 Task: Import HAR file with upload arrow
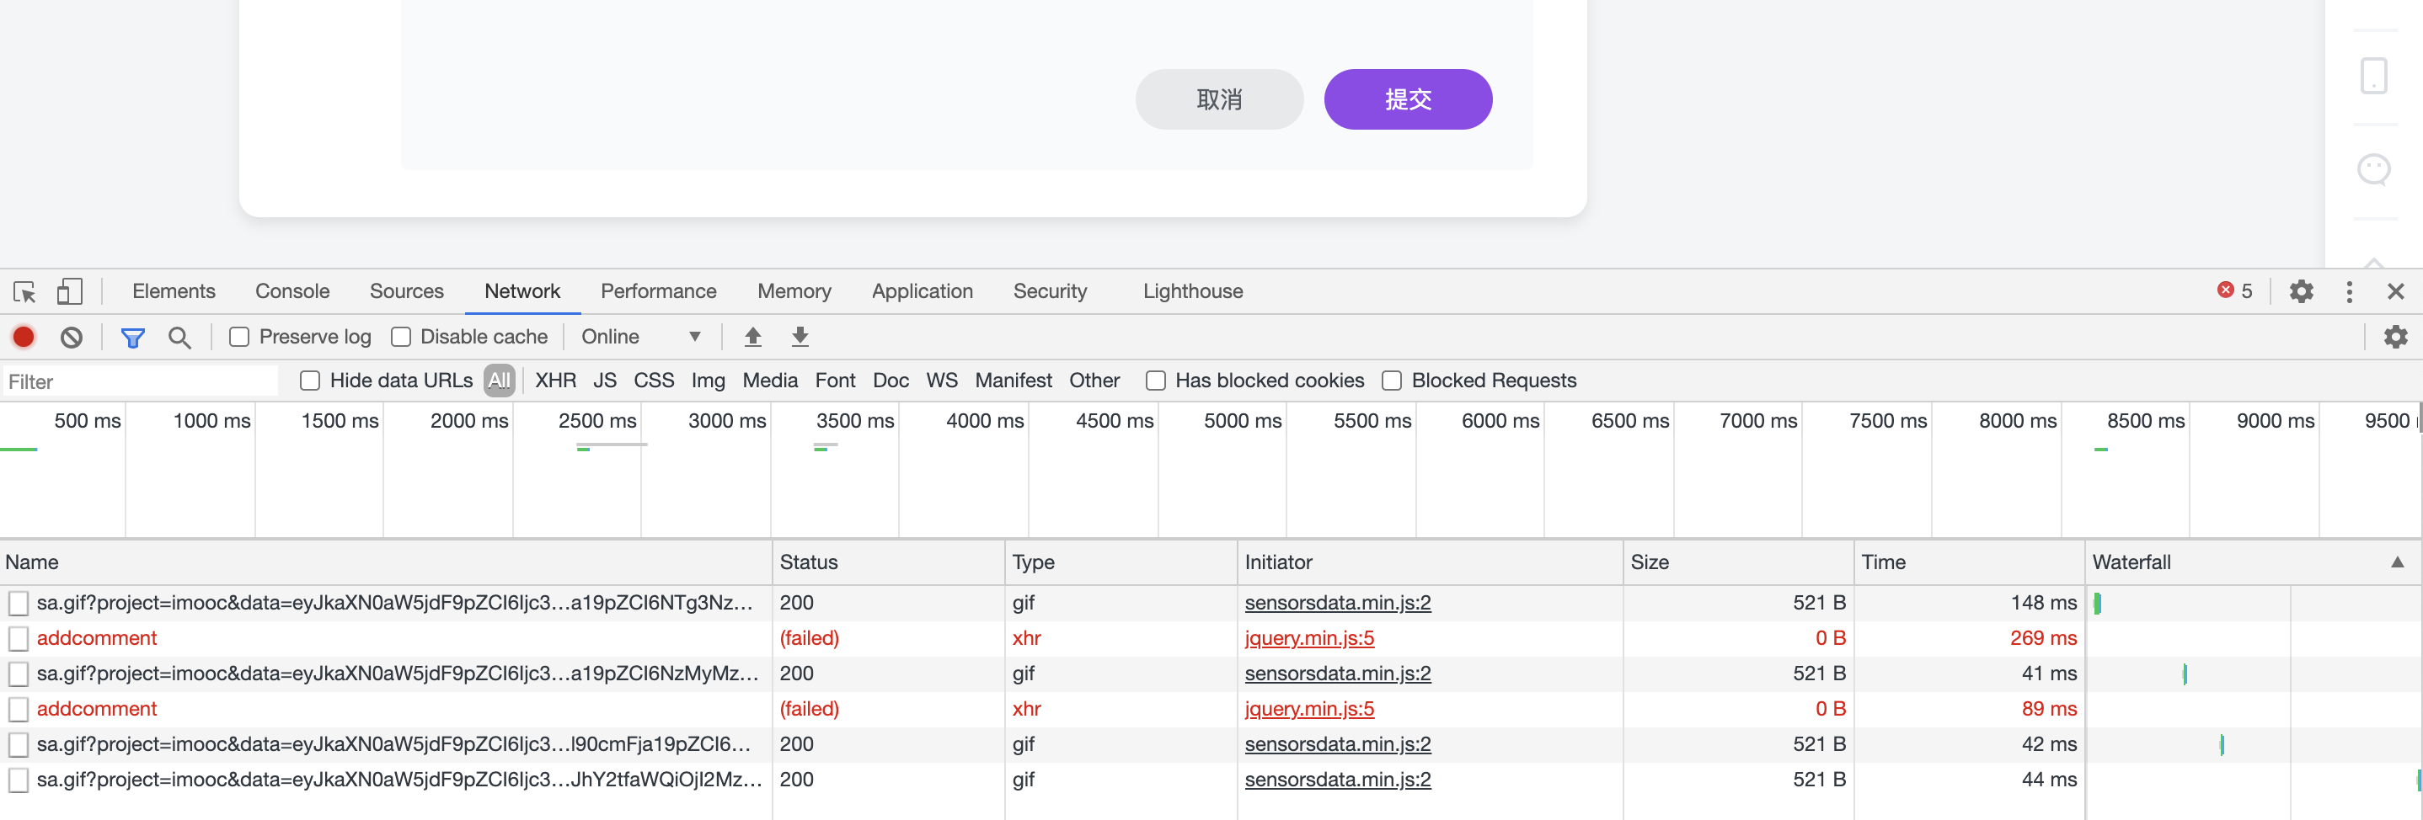click(x=752, y=337)
